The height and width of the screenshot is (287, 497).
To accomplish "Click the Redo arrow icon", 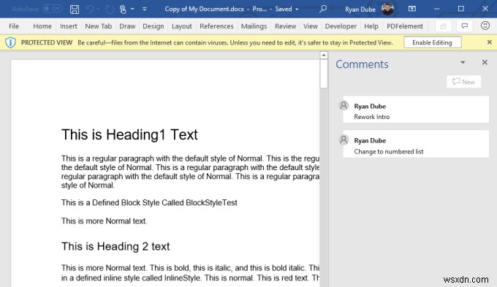I will coord(110,9).
